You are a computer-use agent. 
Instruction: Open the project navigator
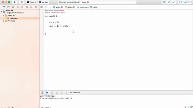[x=4, y=7]
